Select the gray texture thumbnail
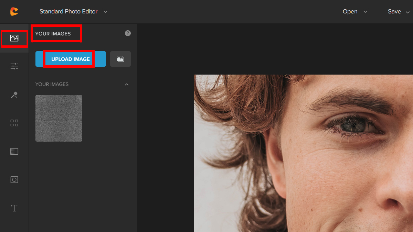 [x=59, y=118]
